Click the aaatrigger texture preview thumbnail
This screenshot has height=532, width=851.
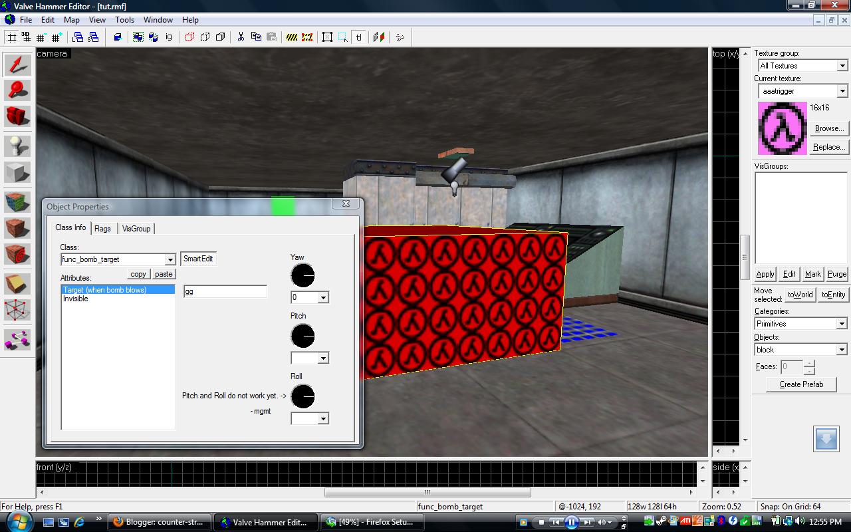(x=783, y=128)
